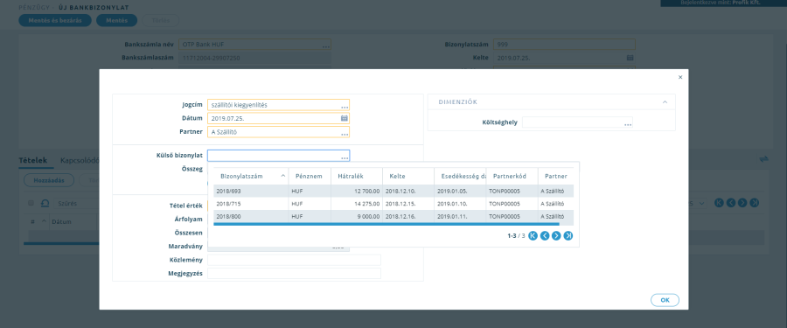Go to next page of results
The width and height of the screenshot is (787, 328).
click(x=556, y=235)
